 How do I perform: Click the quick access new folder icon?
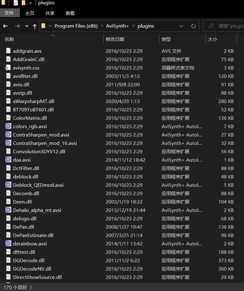[x=23, y=3]
